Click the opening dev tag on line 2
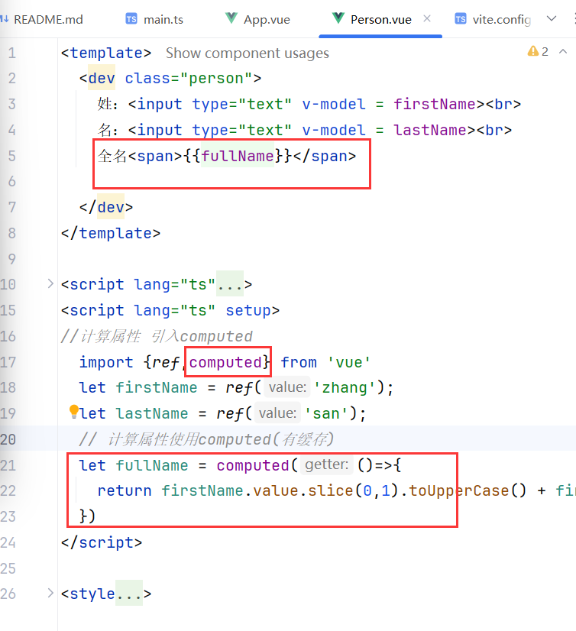This screenshot has width=576, height=631. tap(102, 79)
